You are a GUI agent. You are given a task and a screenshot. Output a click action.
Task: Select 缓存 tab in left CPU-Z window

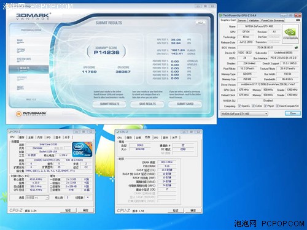tap(21, 137)
